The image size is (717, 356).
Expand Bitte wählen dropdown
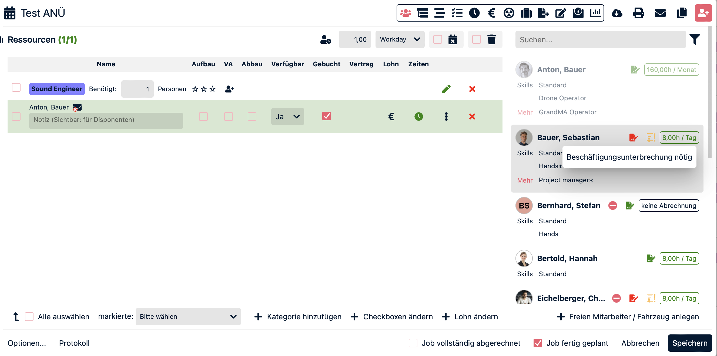tap(188, 317)
